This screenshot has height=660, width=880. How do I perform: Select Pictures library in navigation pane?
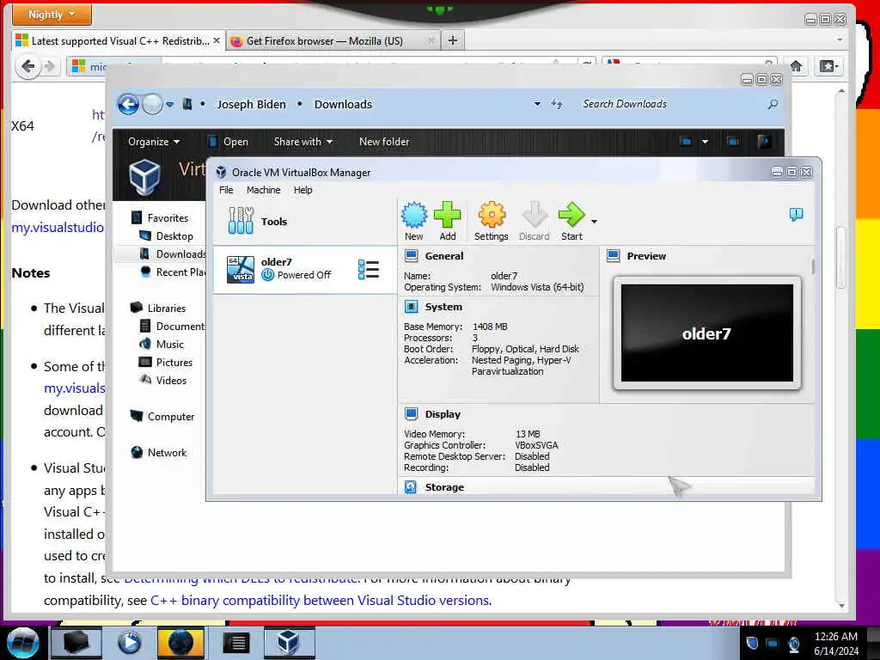[x=174, y=363]
